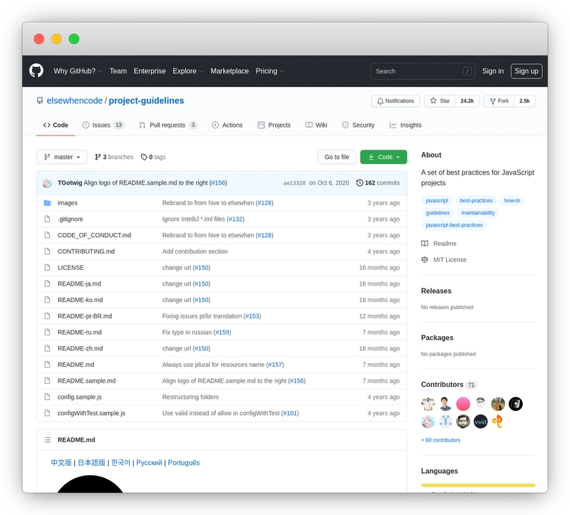Click the Sign up button
Viewport: 570px width, 515px height.
click(x=527, y=71)
